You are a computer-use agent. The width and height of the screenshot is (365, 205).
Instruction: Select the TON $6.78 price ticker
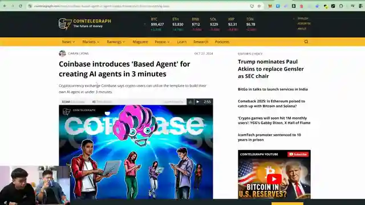251,24
